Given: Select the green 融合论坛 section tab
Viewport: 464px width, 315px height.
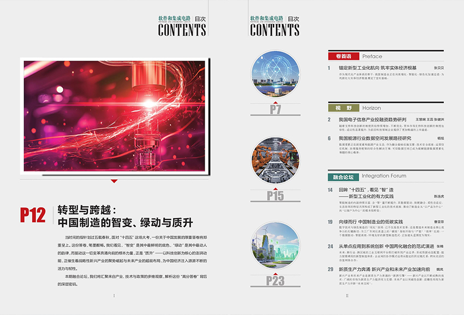Looking at the screenshot, I should coord(343,177).
